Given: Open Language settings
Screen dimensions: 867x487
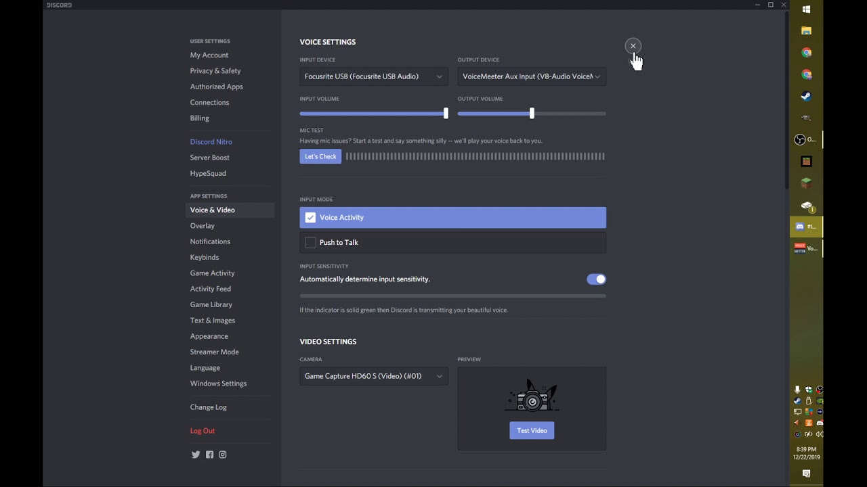Looking at the screenshot, I should (205, 368).
